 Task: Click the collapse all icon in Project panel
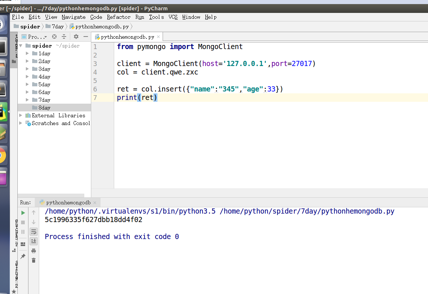[x=64, y=37]
